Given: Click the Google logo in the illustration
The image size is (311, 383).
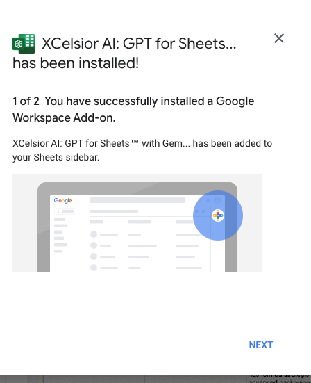Looking at the screenshot, I should (62, 201).
